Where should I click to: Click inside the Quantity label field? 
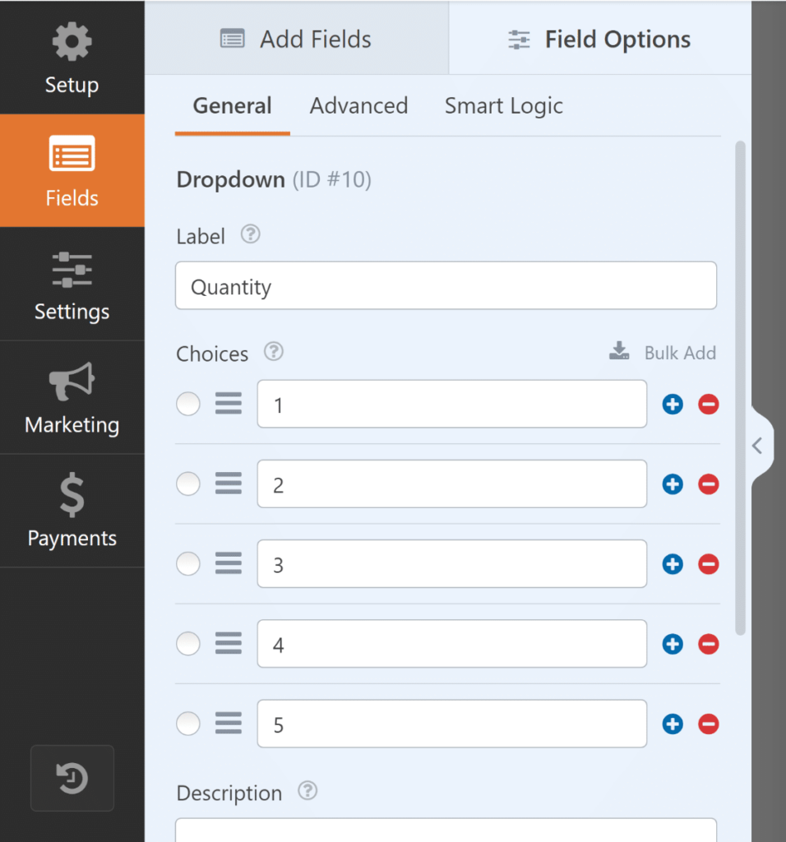(446, 285)
